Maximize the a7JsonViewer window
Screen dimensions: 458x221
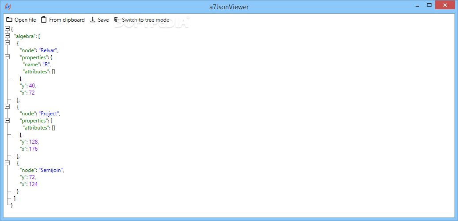point(429,5)
